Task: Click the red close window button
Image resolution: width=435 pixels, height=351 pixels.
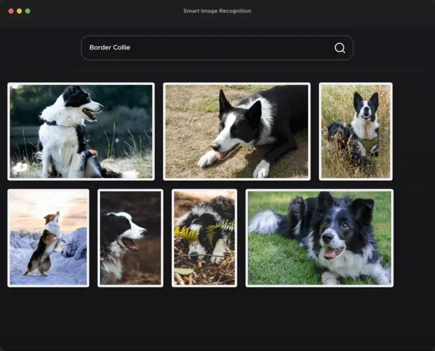Action: click(x=11, y=11)
